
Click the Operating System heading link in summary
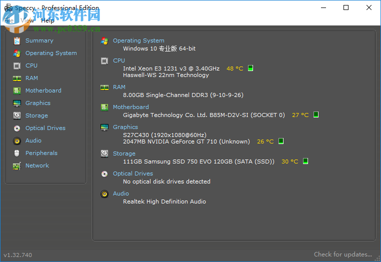(138, 40)
